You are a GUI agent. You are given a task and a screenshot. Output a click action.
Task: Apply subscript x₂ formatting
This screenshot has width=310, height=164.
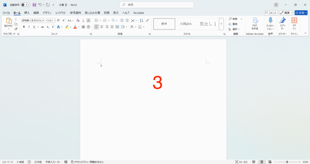48,27
